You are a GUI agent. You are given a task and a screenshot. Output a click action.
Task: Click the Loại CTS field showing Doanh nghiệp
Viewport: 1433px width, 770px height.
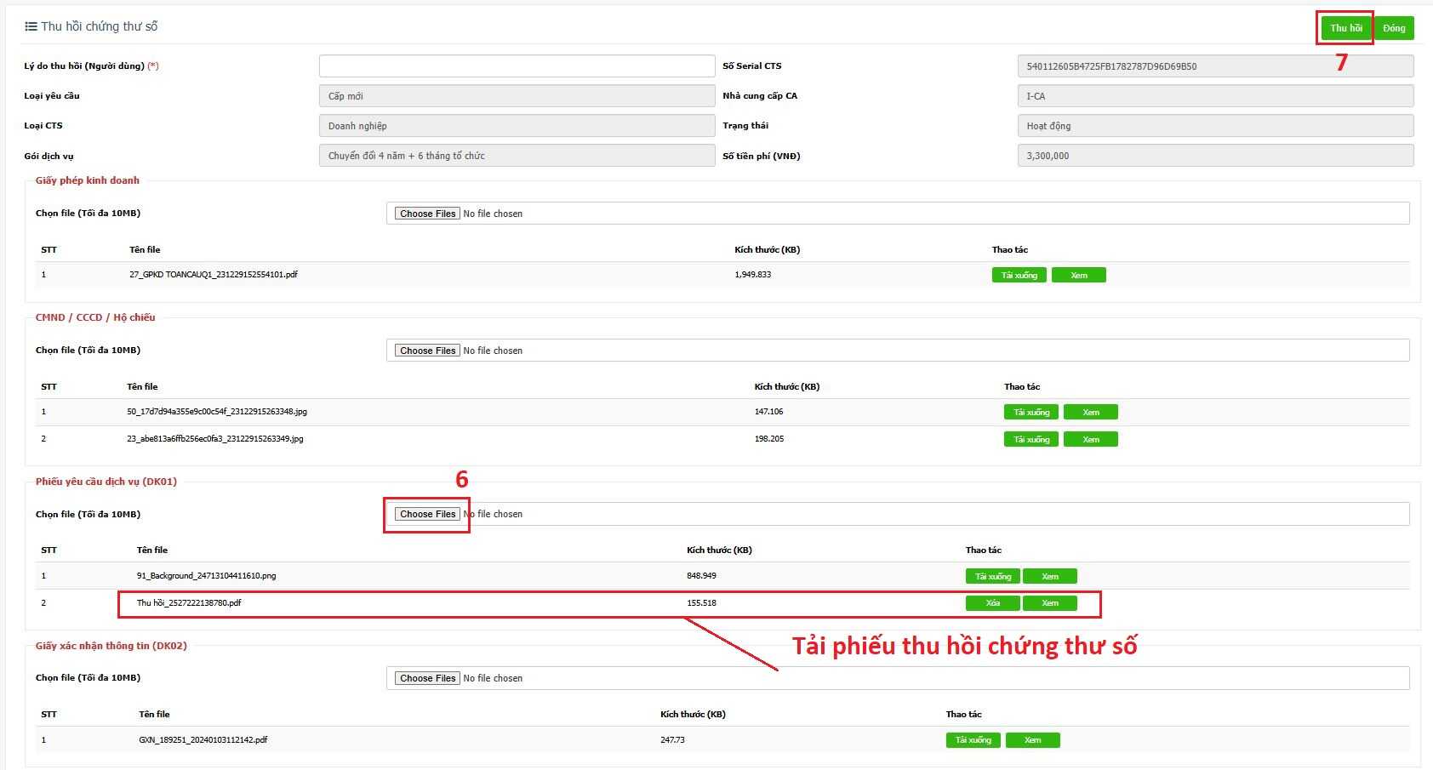517,125
